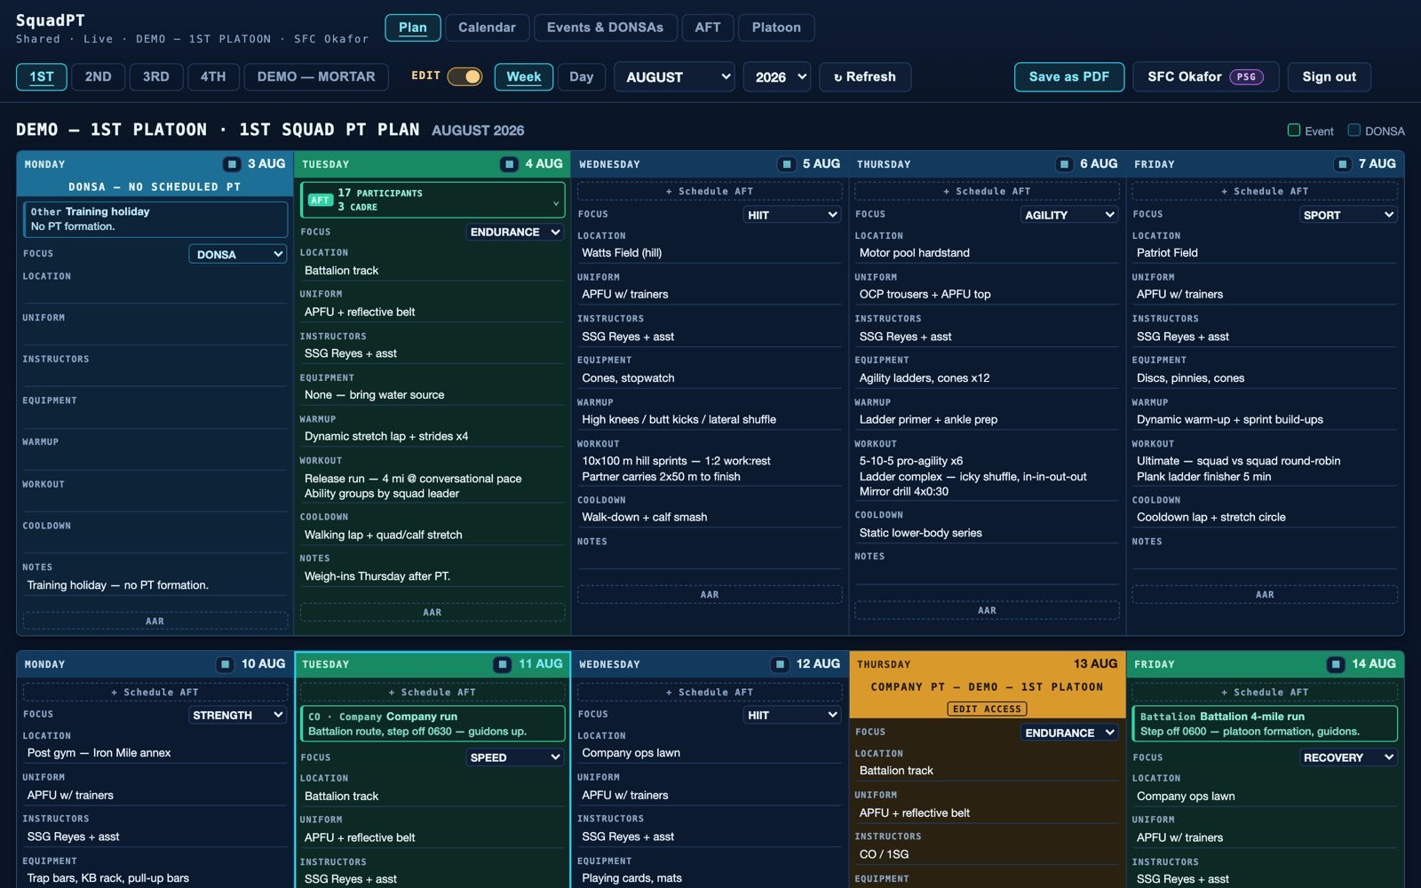Viewport: 1421px width, 888px height.
Task: Open the AAR for Tuesday 4 AUG
Action: (x=433, y=613)
